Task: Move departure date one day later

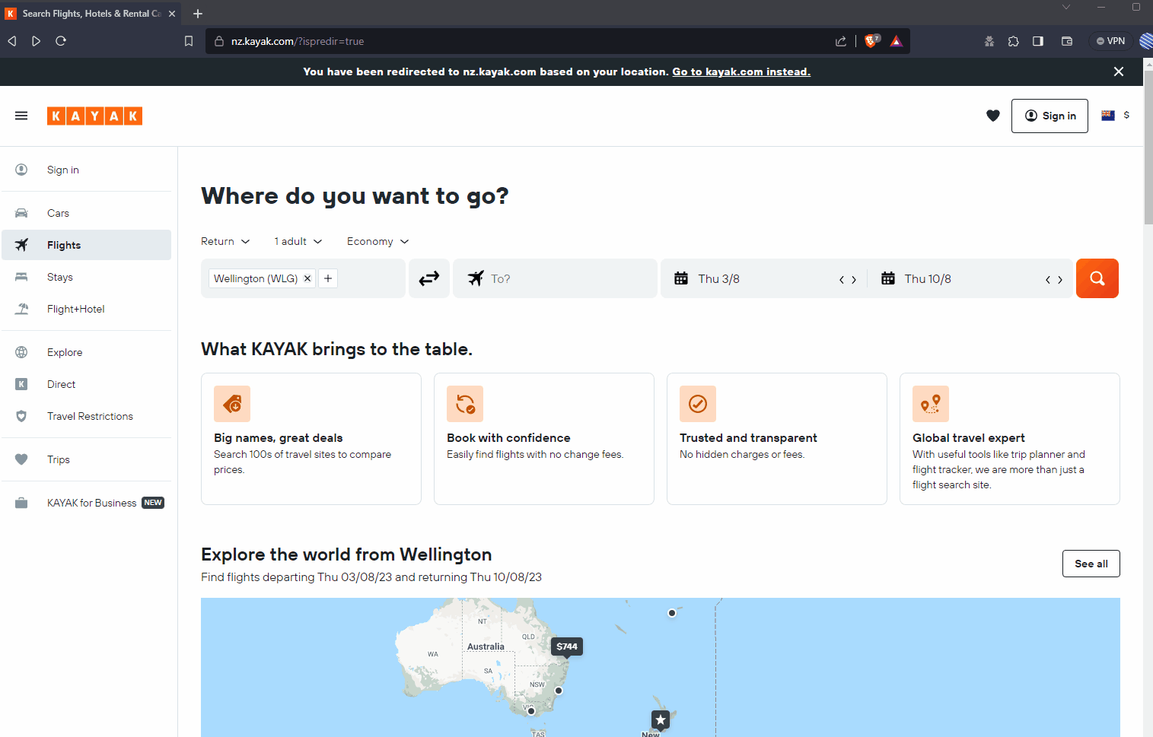Action: coord(854,280)
